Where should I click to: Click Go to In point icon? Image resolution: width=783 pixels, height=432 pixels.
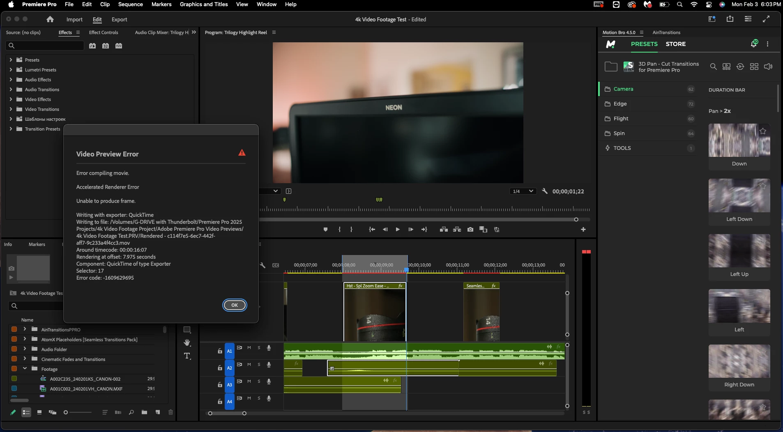(x=372, y=230)
